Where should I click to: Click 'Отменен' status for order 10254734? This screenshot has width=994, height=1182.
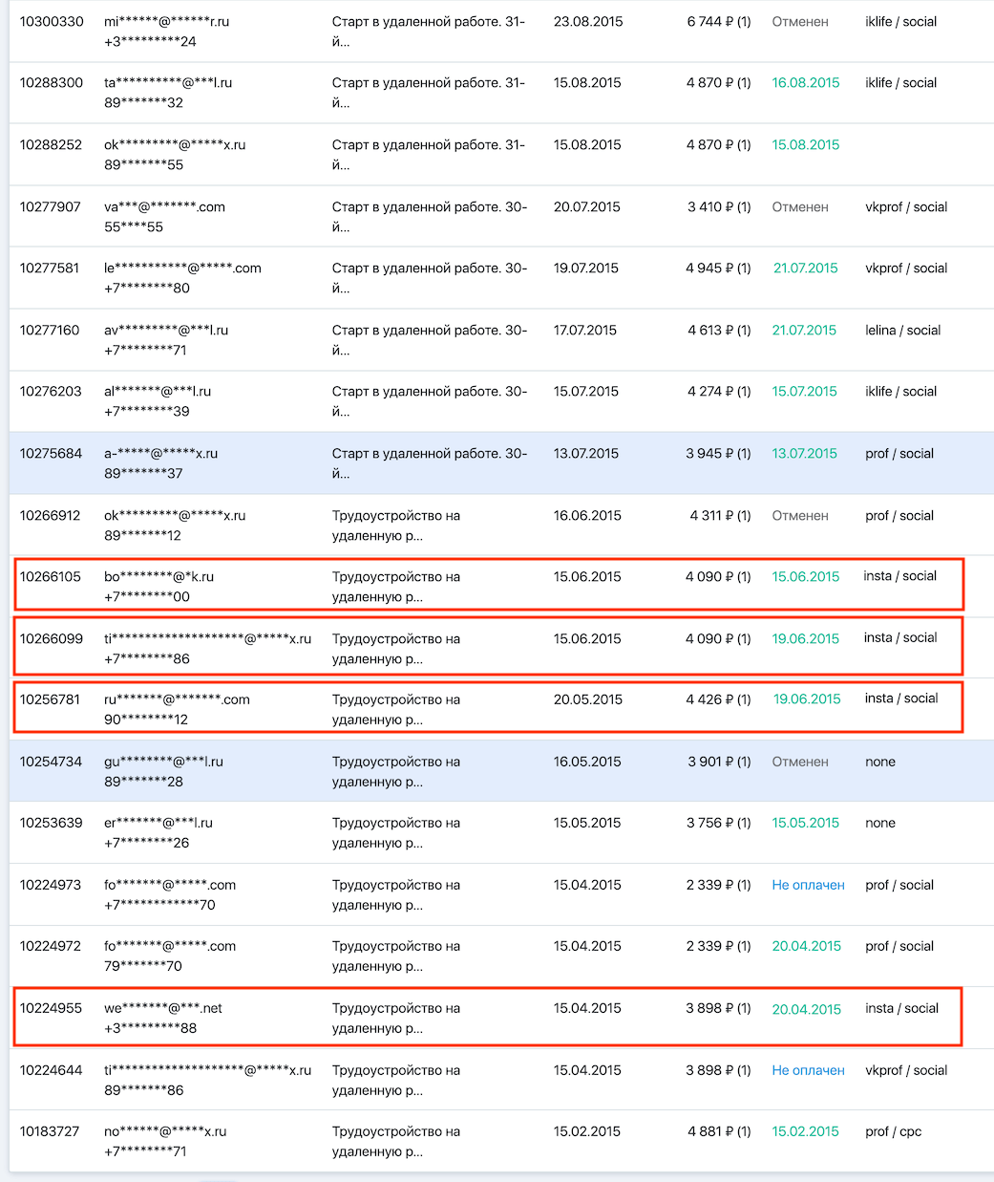click(800, 762)
